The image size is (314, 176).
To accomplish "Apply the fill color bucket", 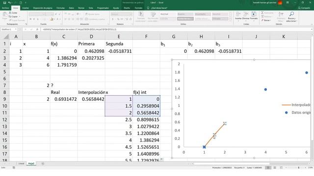I will pyautogui.click(x=52, y=19).
